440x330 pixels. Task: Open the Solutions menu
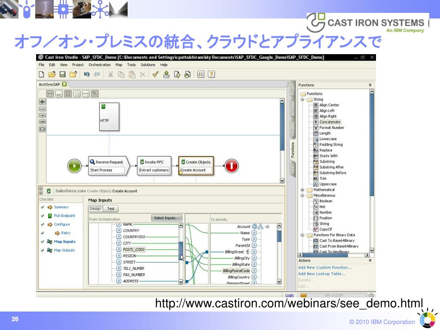(148, 64)
